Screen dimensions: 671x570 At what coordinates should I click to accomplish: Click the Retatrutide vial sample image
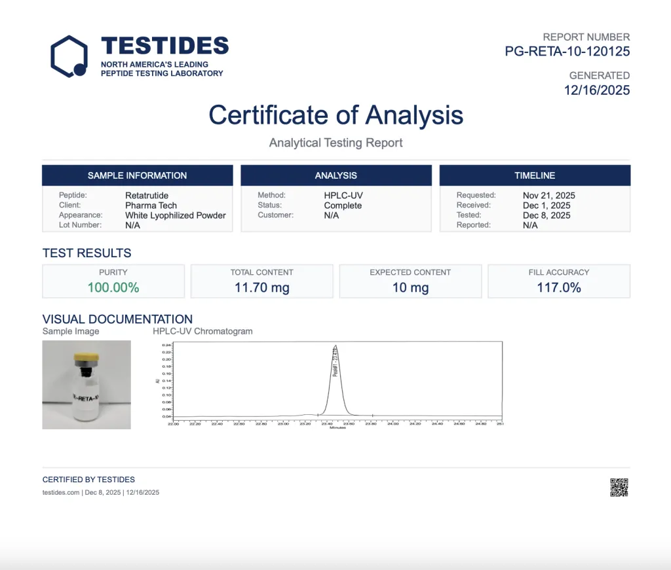click(x=86, y=385)
